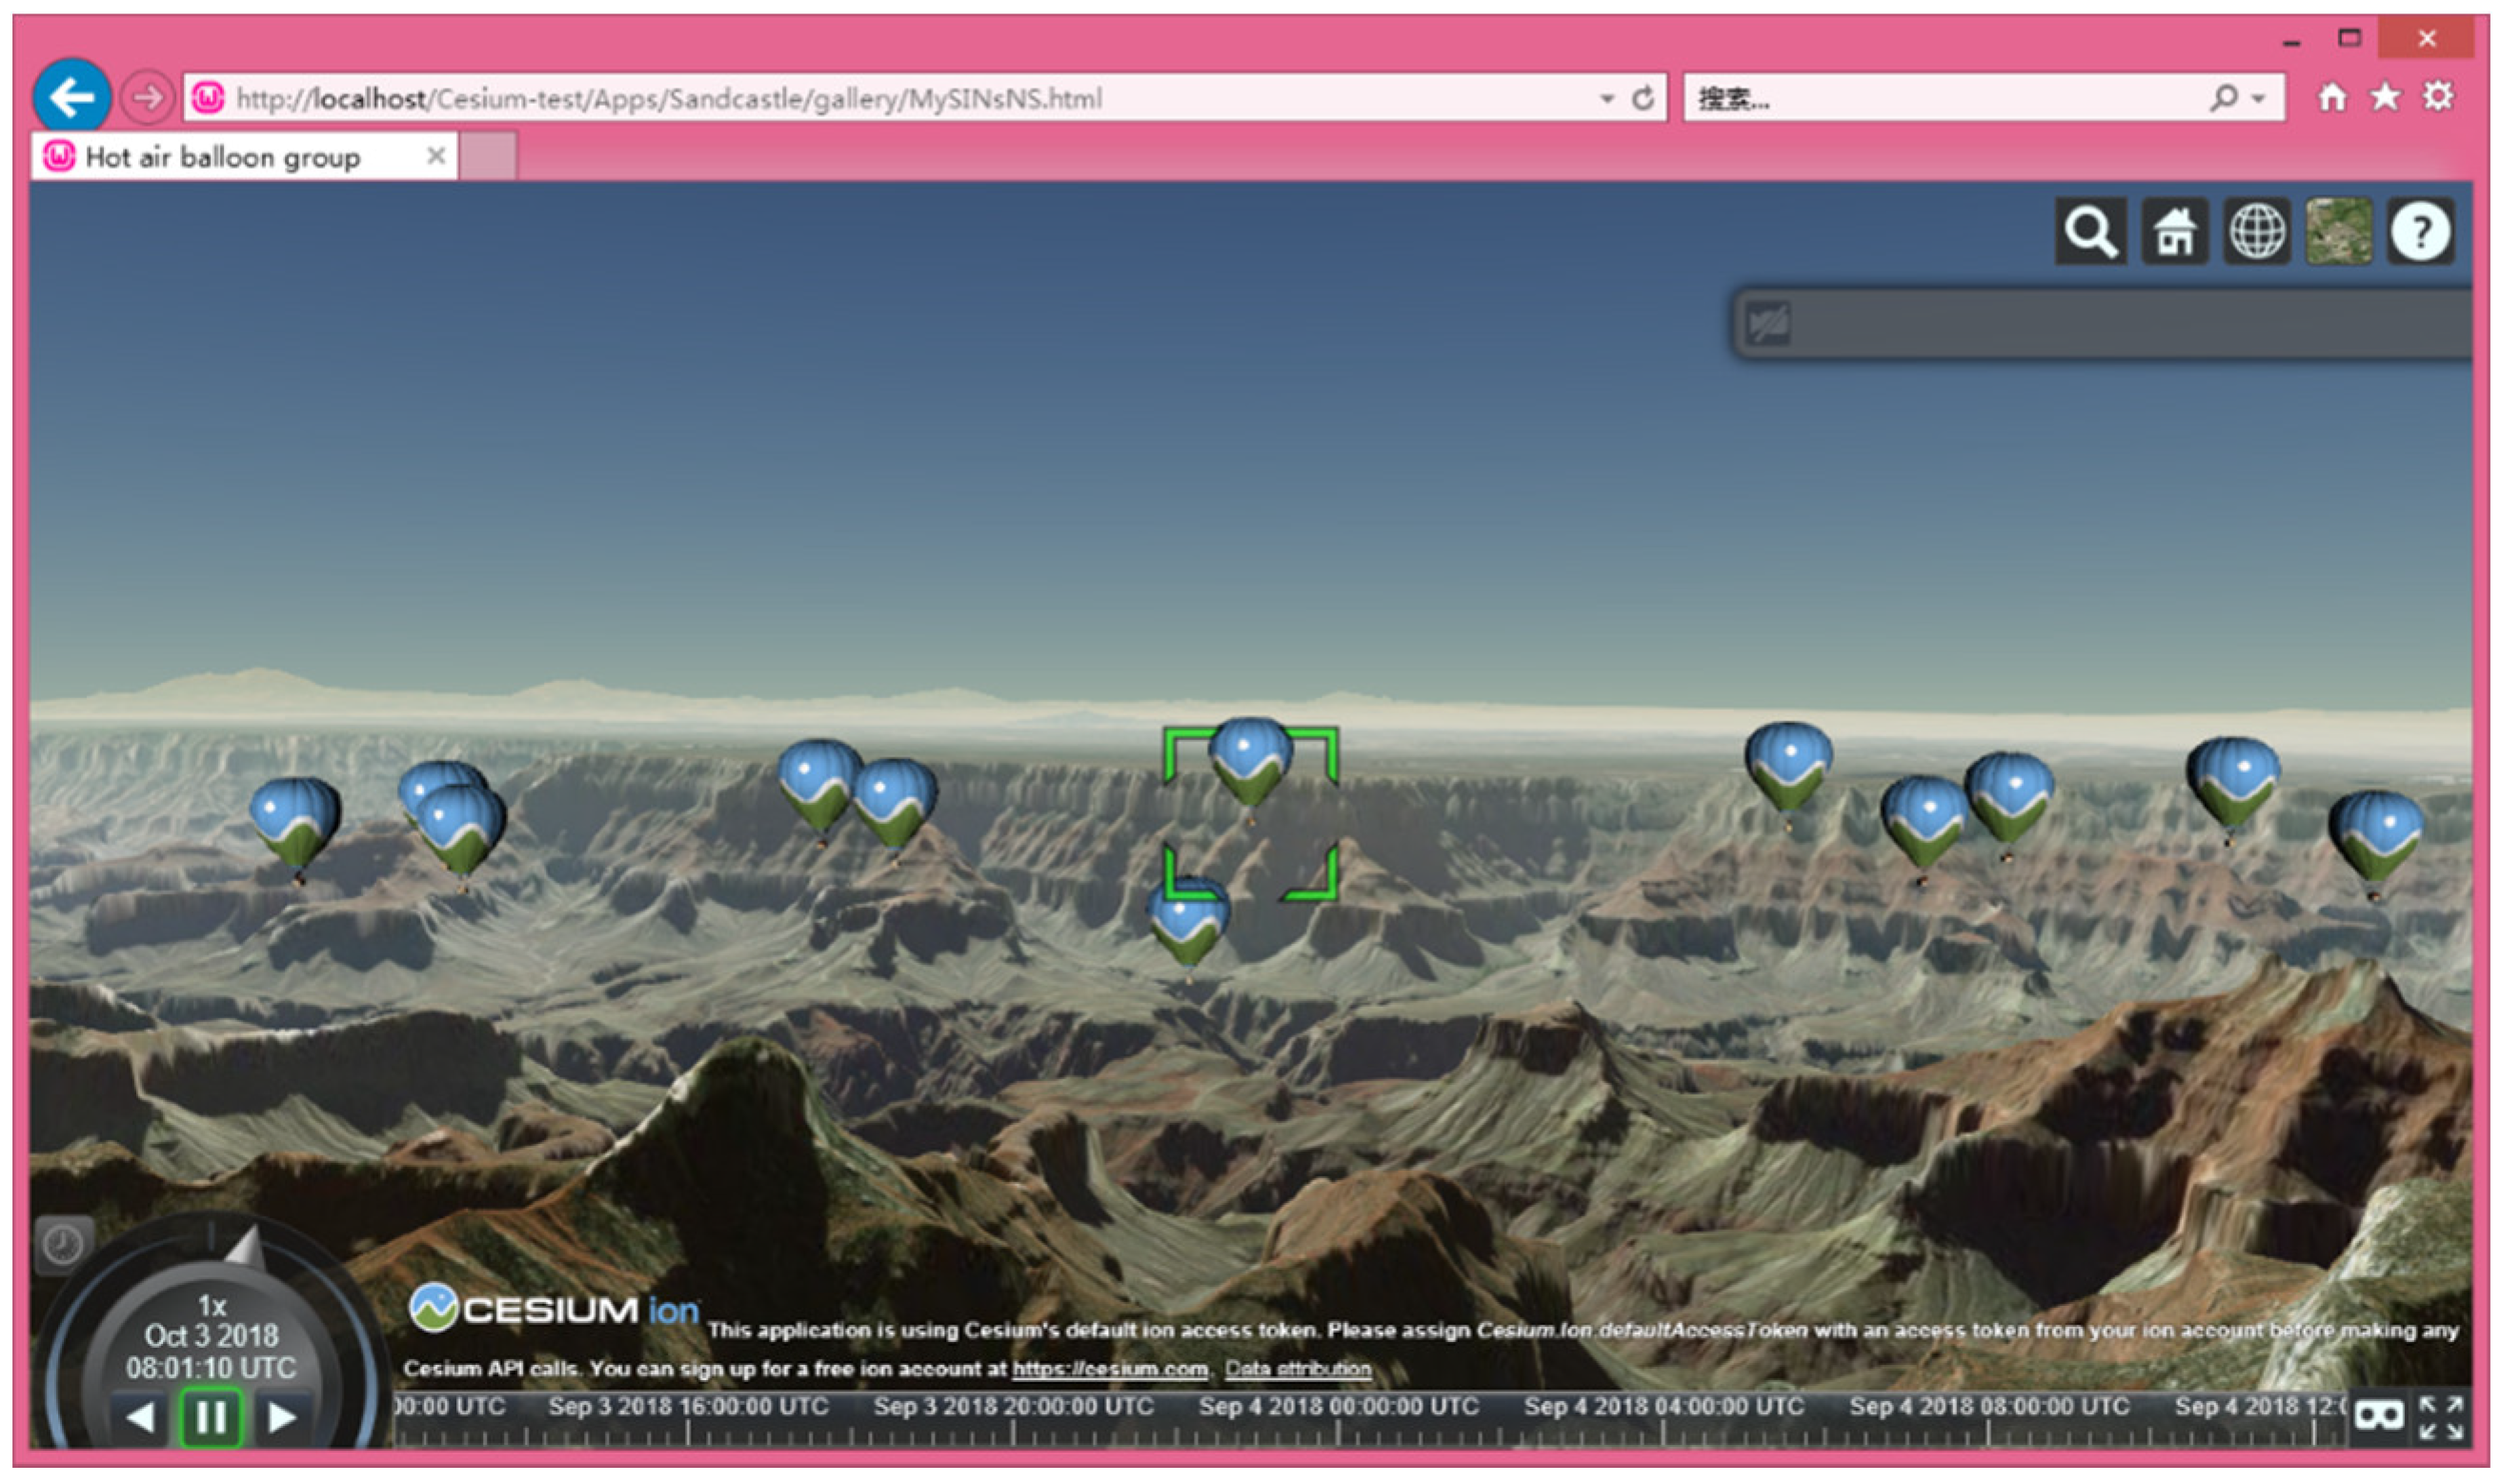
Task: Open a new browser tab
Action: tap(488, 156)
